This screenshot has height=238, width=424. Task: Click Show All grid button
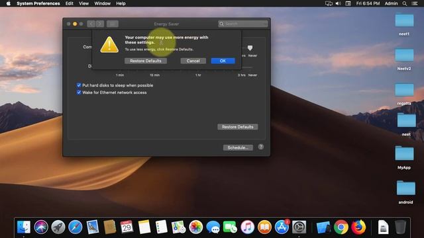pyautogui.click(x=113, y=24)
